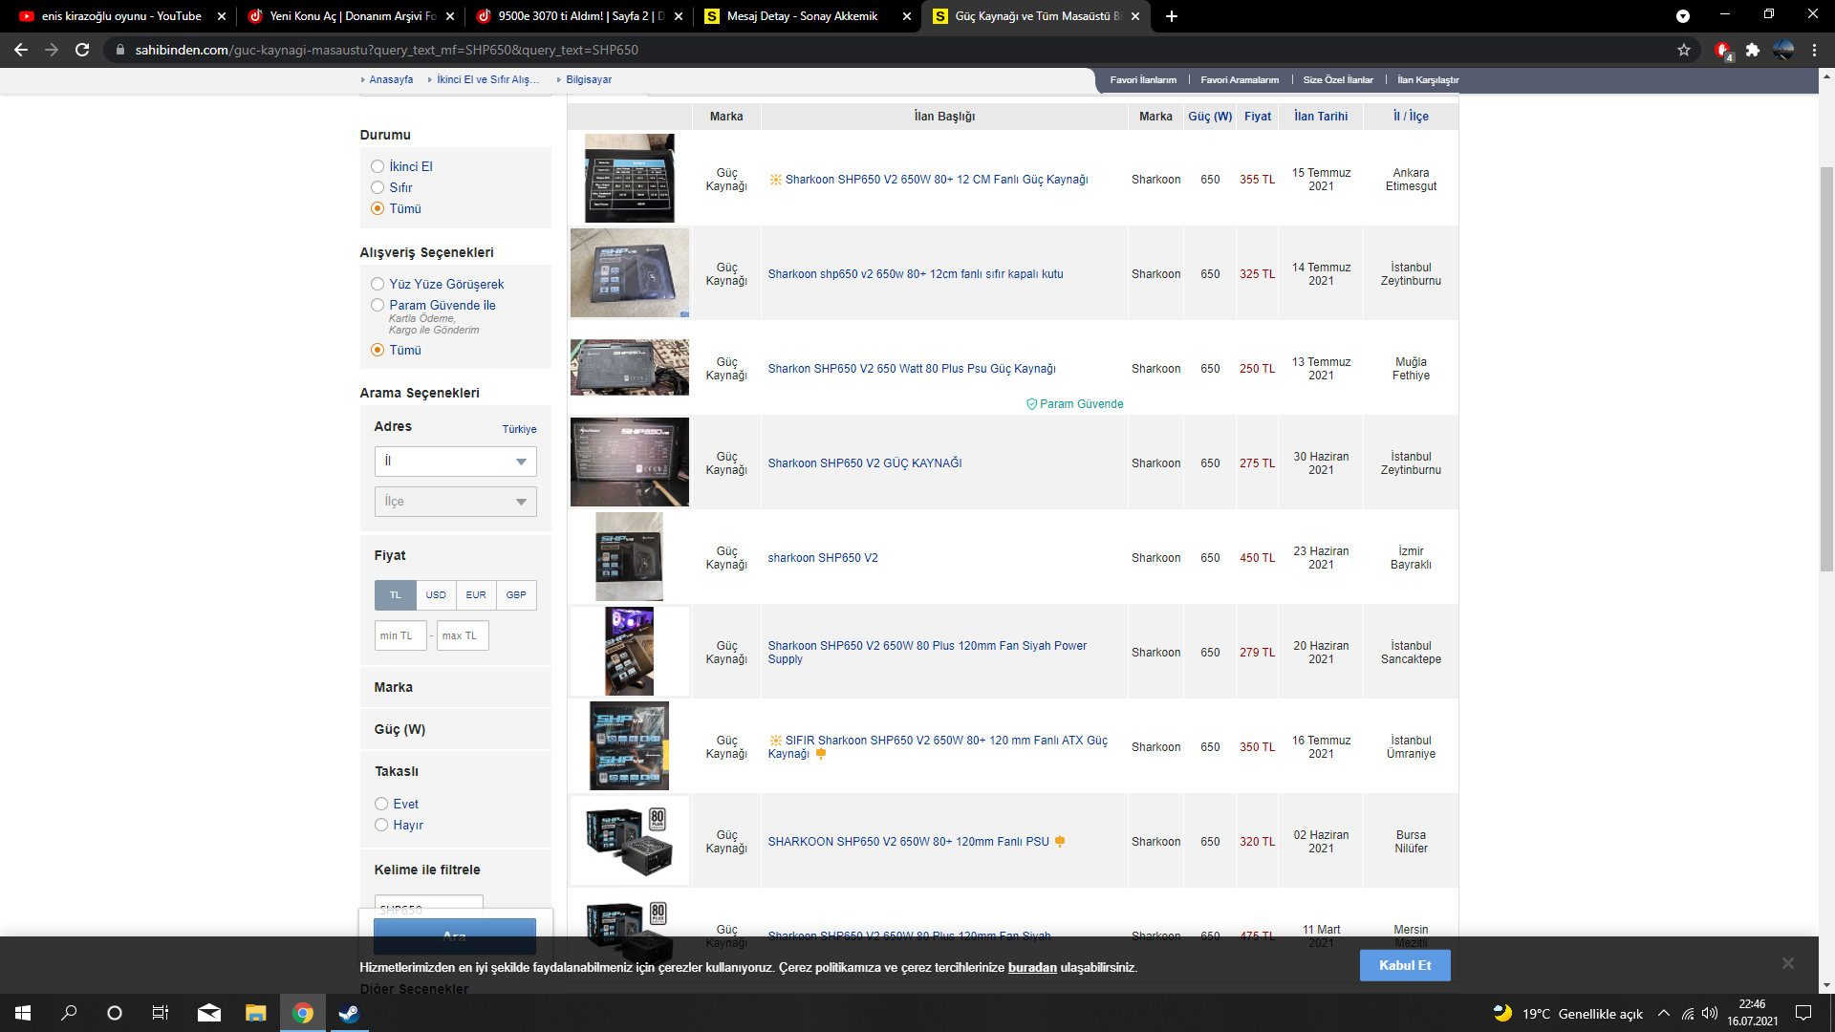Expand the Güç (W) filter section
1835x1032 pixels.
456,729
